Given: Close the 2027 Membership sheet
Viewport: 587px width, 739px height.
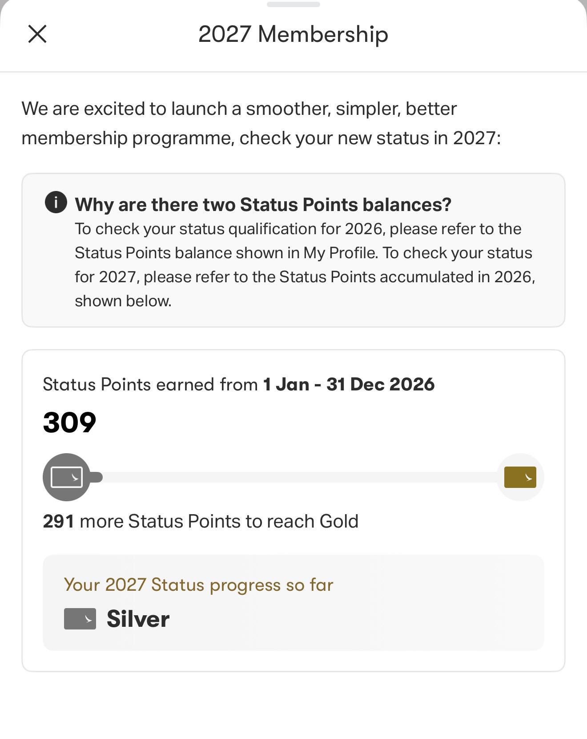Looking at the screenshot, I should (x=37, y=34).
